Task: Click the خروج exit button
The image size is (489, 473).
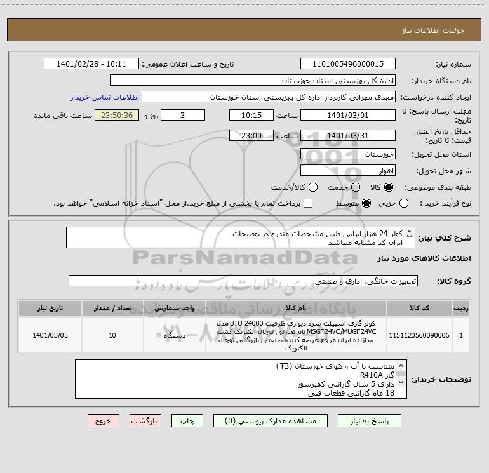Action: coord(104,421)
